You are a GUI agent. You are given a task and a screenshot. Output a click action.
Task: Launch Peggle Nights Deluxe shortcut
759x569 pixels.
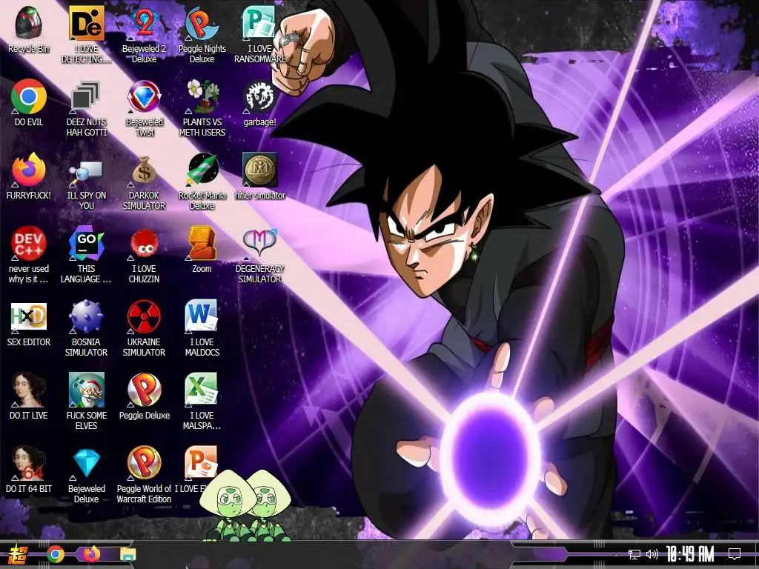[x=202, y=34]
